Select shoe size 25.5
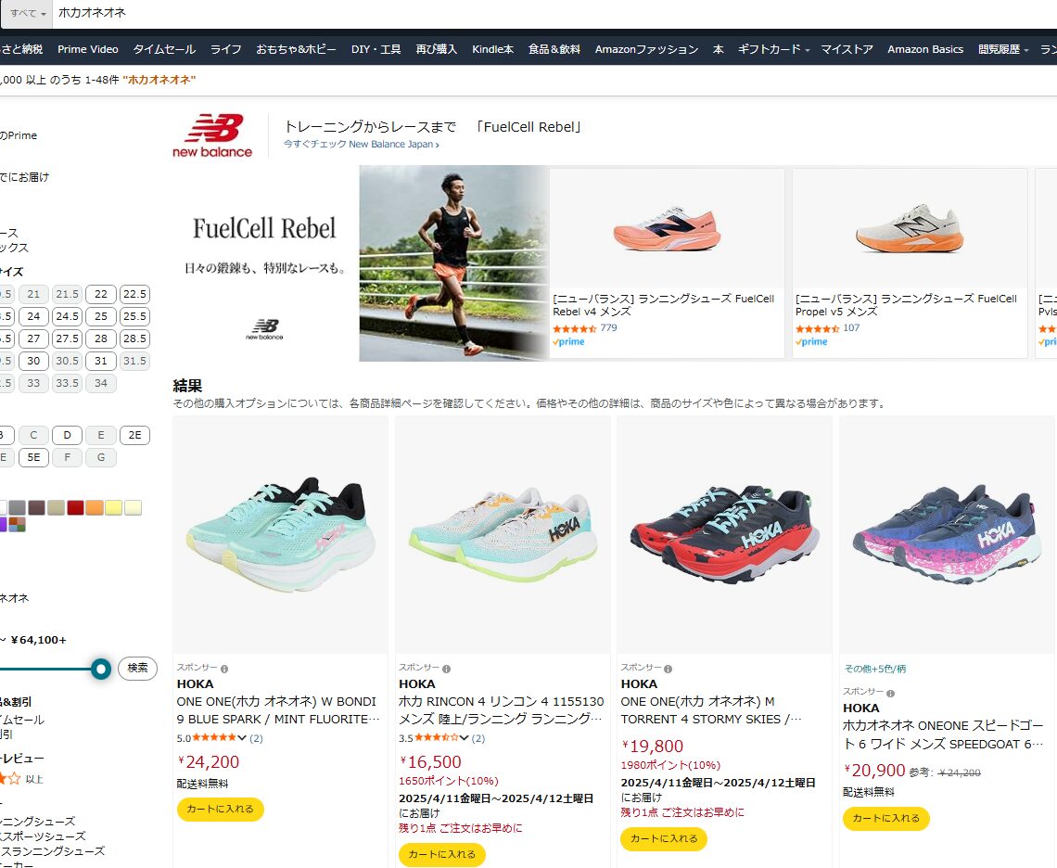The height and width of the screenshot is (868, 1057). [x=134, y=316]
